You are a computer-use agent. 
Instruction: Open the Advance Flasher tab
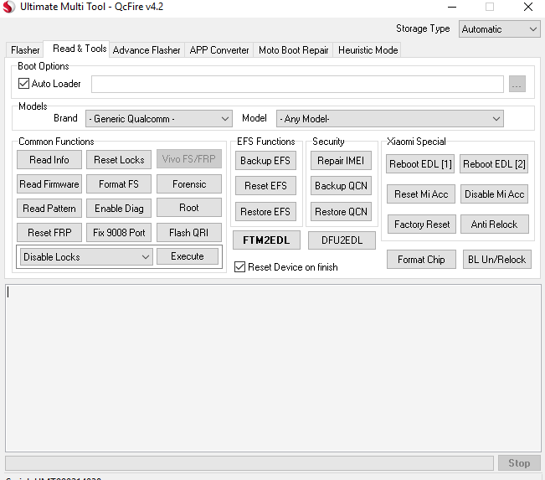[147, 50]
